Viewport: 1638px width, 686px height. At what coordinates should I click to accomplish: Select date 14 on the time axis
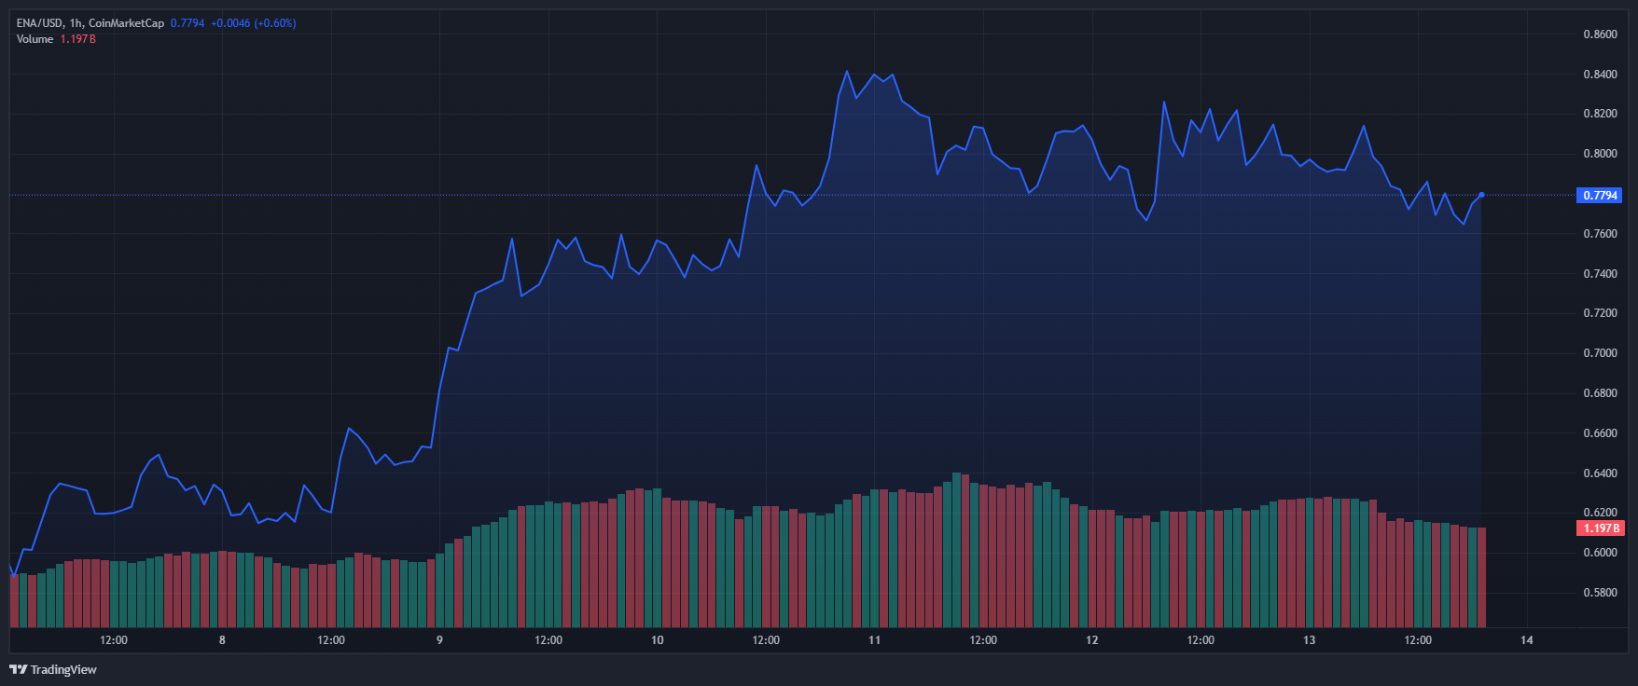(1526, 640)
